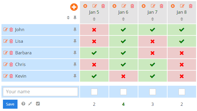The height and width of the screenshot is (111, 197).
Task: Toggle the checked box icon beside Save
Action: coord(38,104)
